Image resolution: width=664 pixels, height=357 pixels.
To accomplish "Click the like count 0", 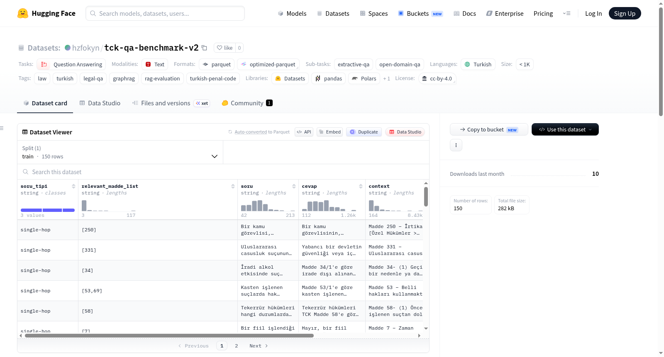I will click(x=239, y=48).
